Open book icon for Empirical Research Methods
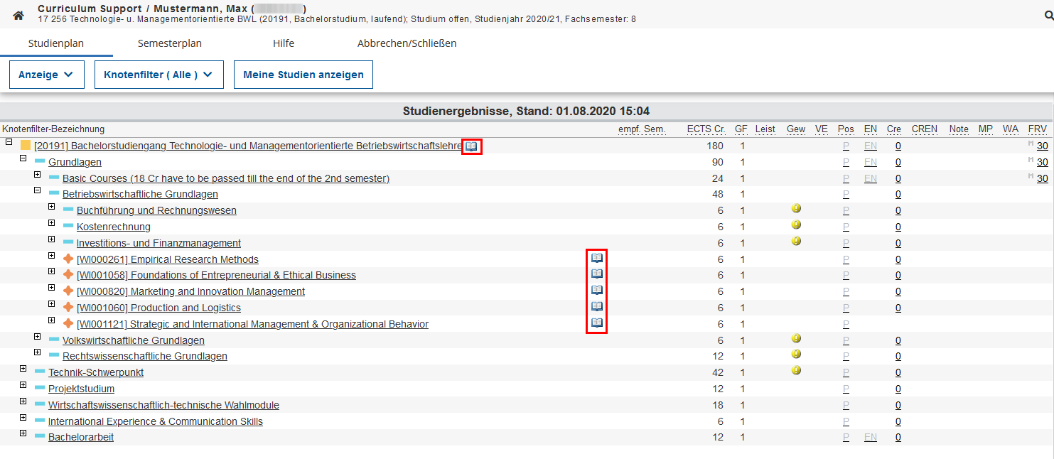Screen dimensions: 1054x459 (597, 258)
